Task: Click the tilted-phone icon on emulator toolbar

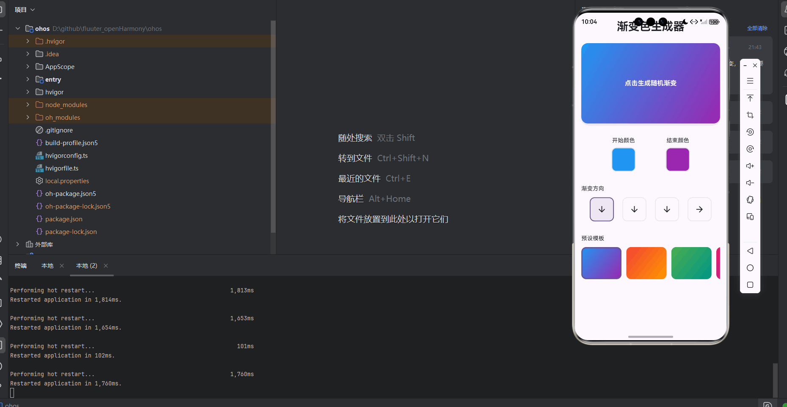Action: (x=750, y=200)
